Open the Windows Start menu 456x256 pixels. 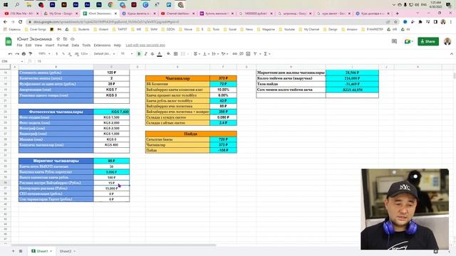(6, 5)
